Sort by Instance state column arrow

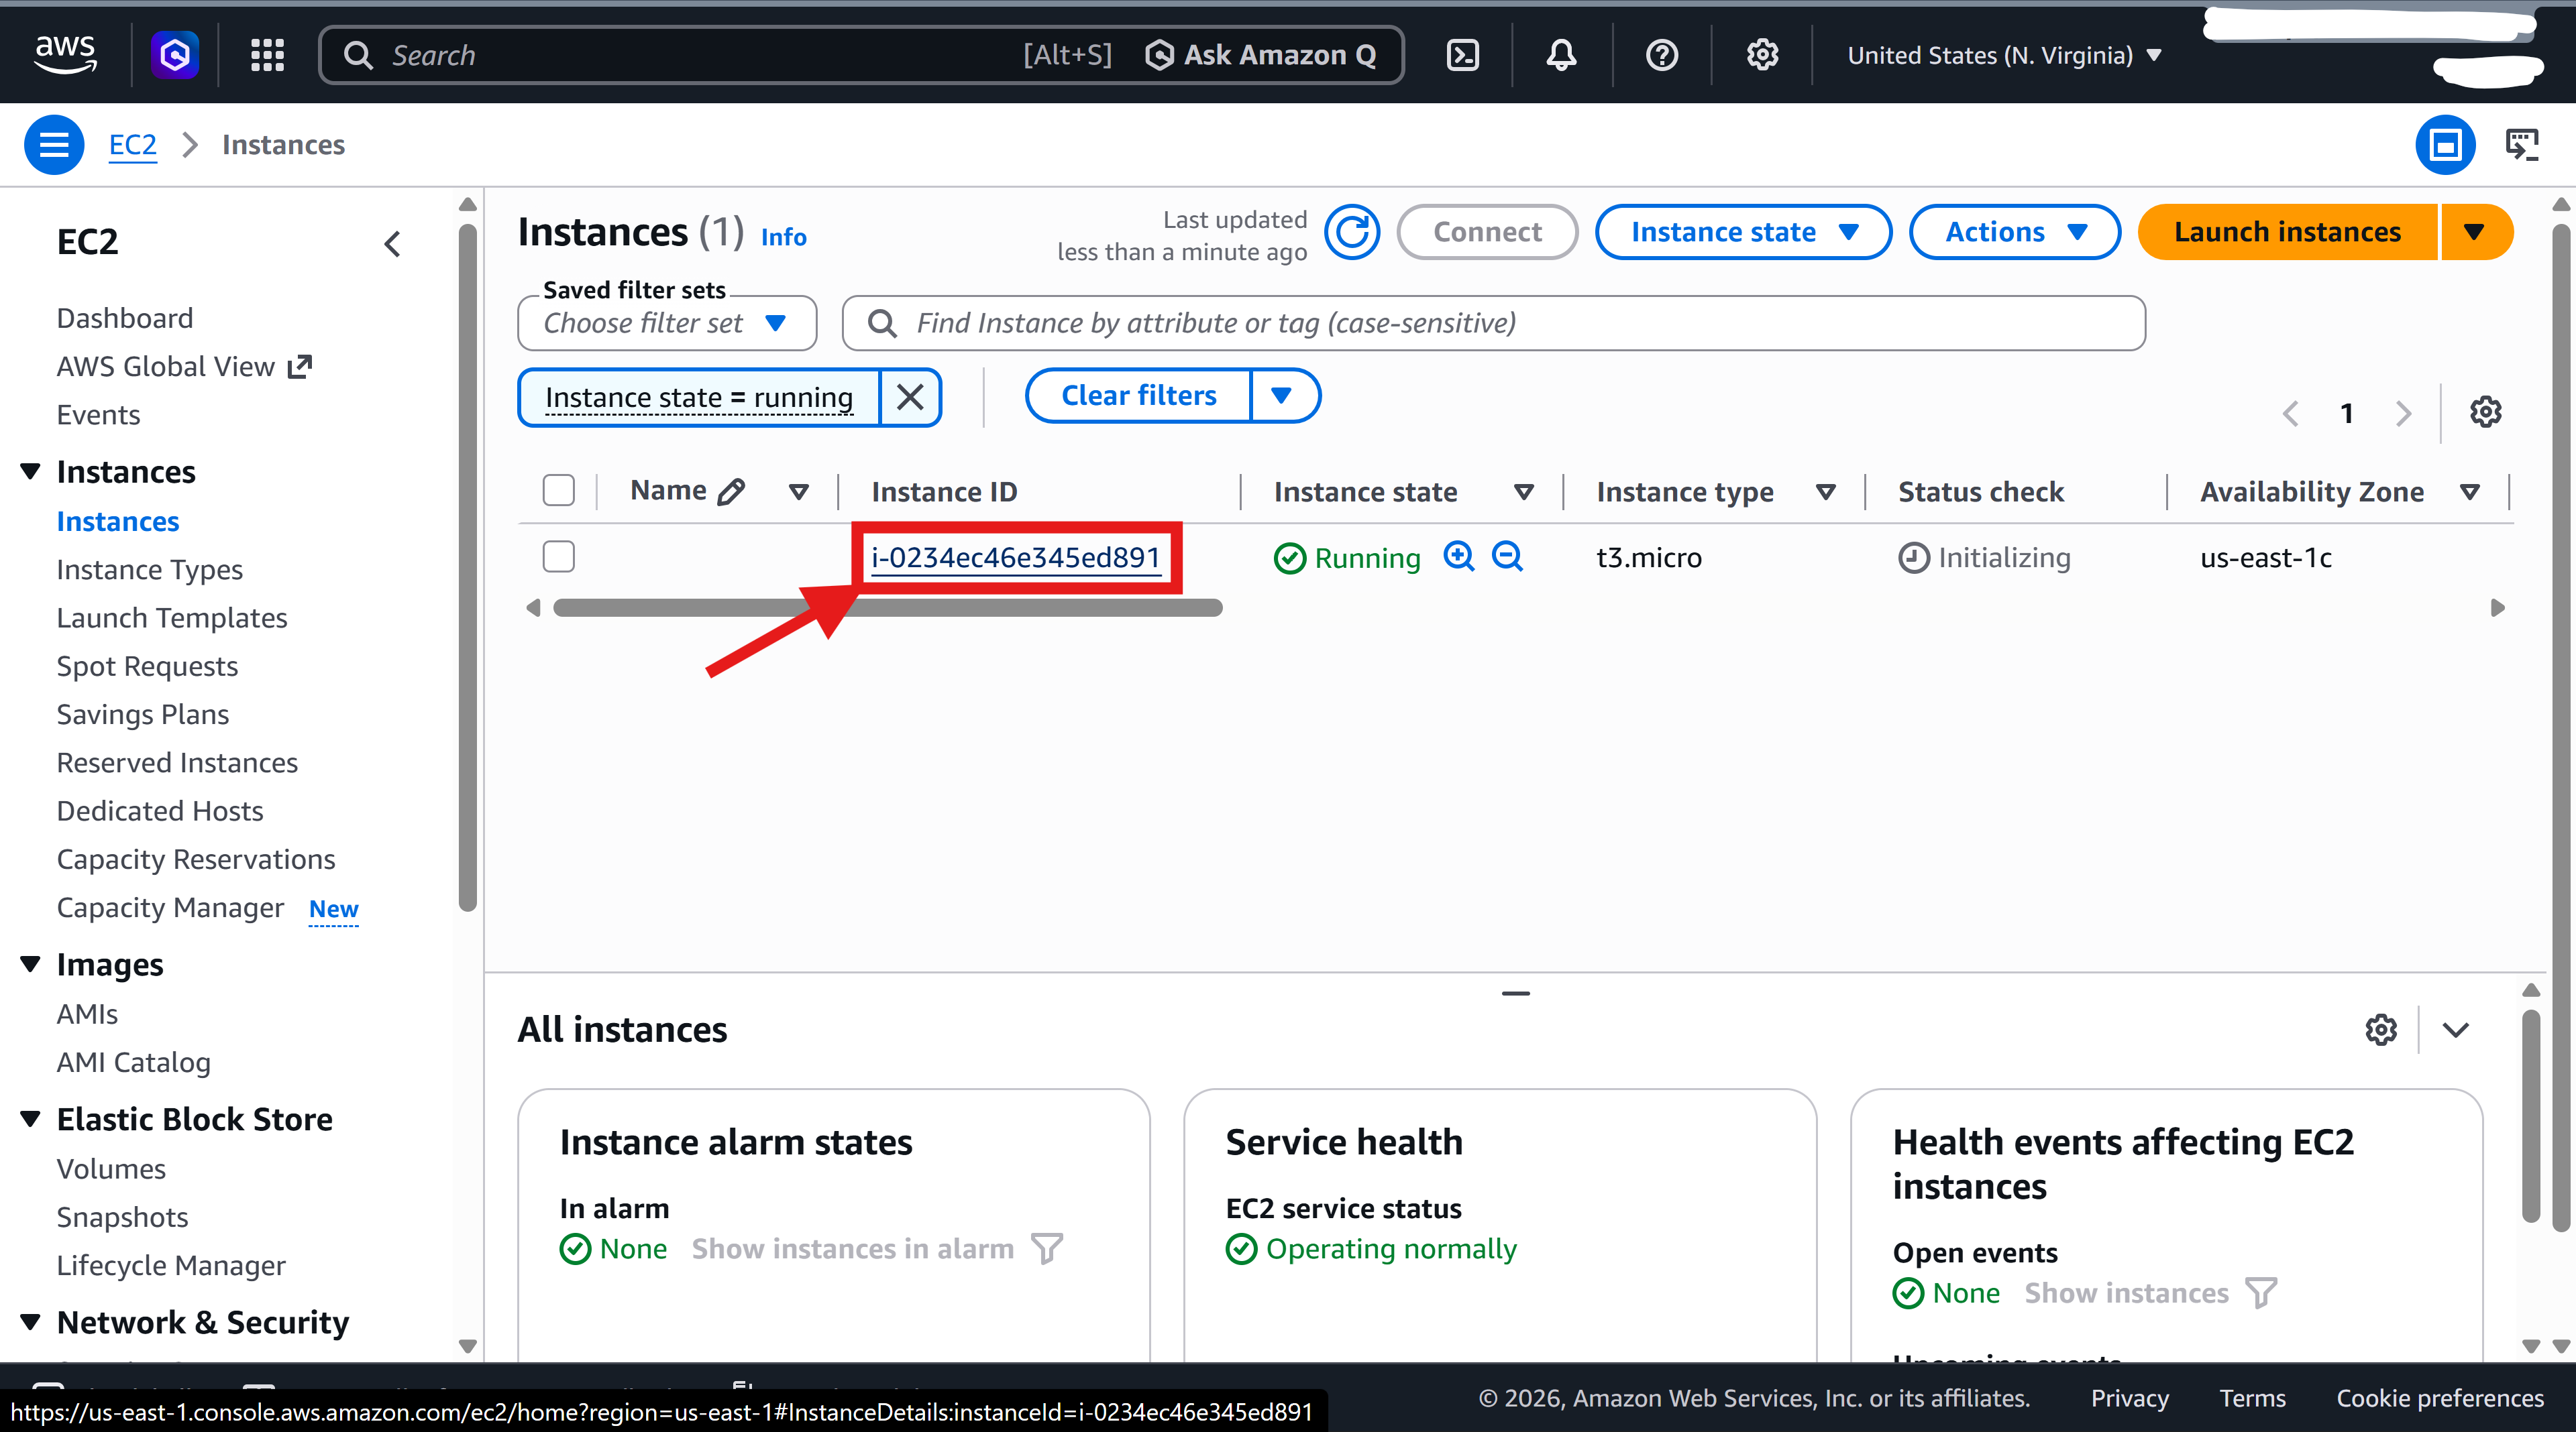coord(1524,491)
